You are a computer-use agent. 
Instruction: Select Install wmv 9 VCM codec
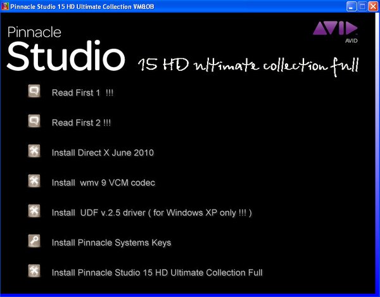tap(103, 182)
